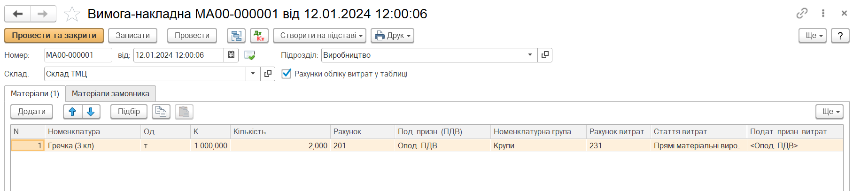Get link to document icon
853x191 pixels.
802,14
